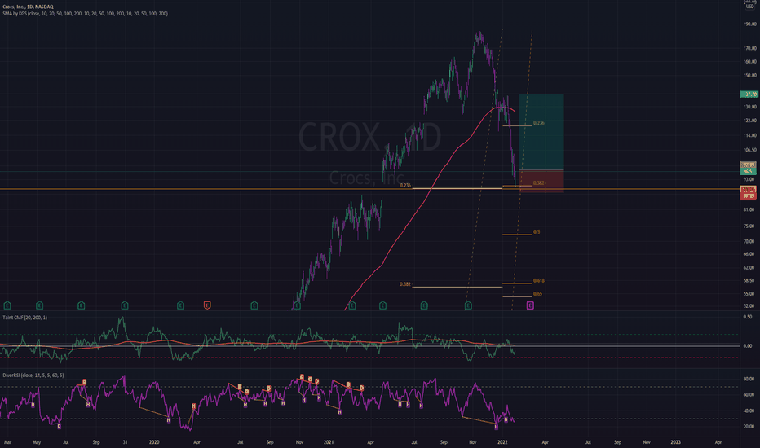The width and height of the screenshot is (760, 448).
Task: Click the 106.50 price axis label
Action: [x=750, y=150]
